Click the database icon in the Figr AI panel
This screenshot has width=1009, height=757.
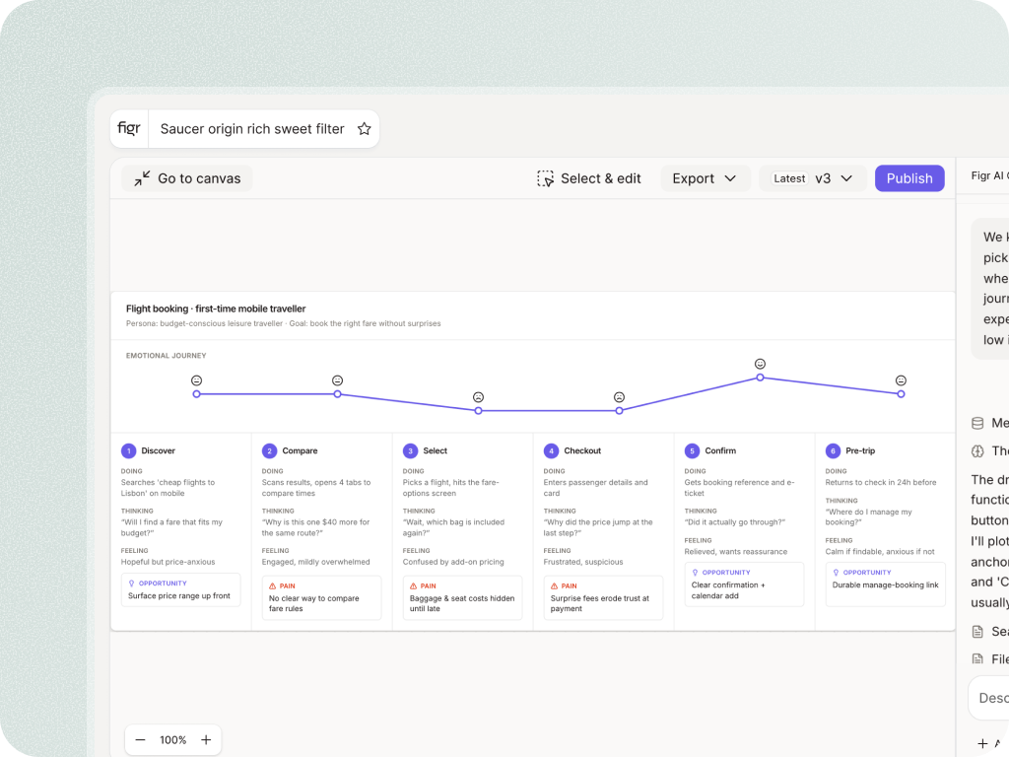(x=977, y=423)
